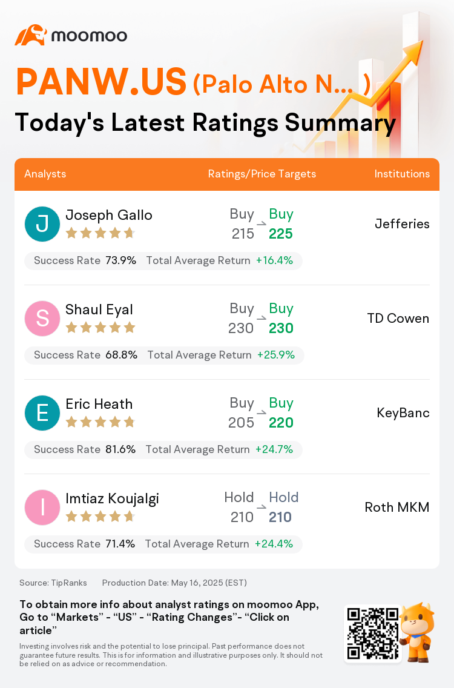Click Shaul Eyal's five-star rating
The image size is (454, 688).
coord(100,327)
